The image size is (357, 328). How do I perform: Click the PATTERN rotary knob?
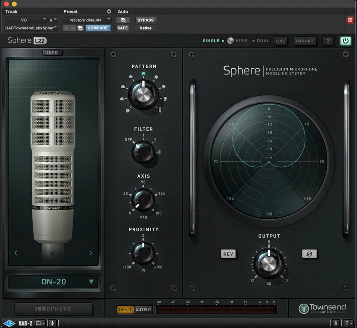click(143, 94)
